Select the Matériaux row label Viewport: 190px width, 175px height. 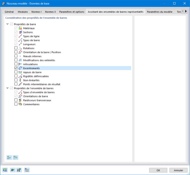pos(29,28)
